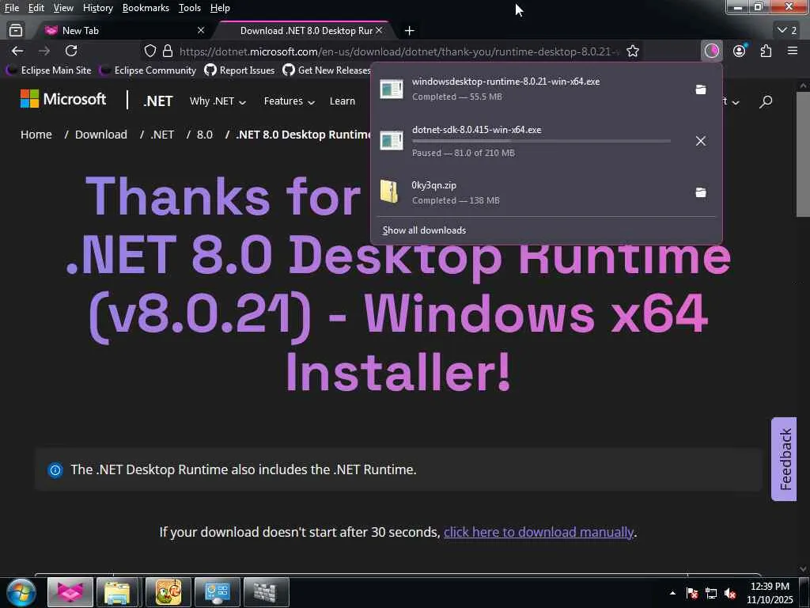Image resolution: width=810 pixels, height=608 pixels.
Task: Open the Report Issues bookmark
Action: (x=239, y=70)
